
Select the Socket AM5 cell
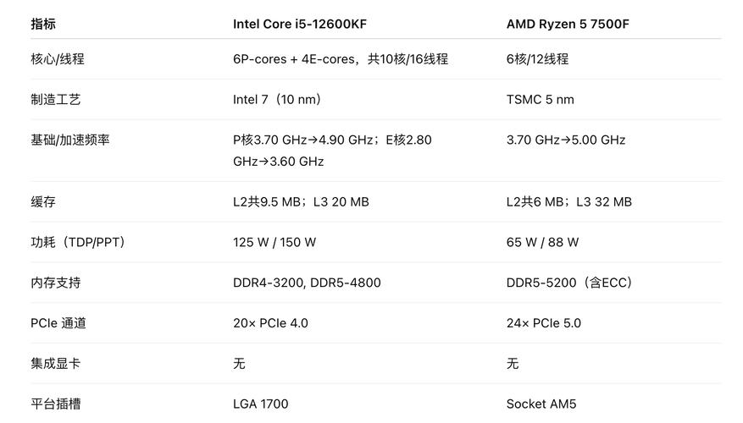[541, 404]
